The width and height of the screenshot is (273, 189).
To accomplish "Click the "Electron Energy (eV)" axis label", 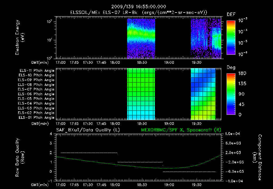I will 20,37.
